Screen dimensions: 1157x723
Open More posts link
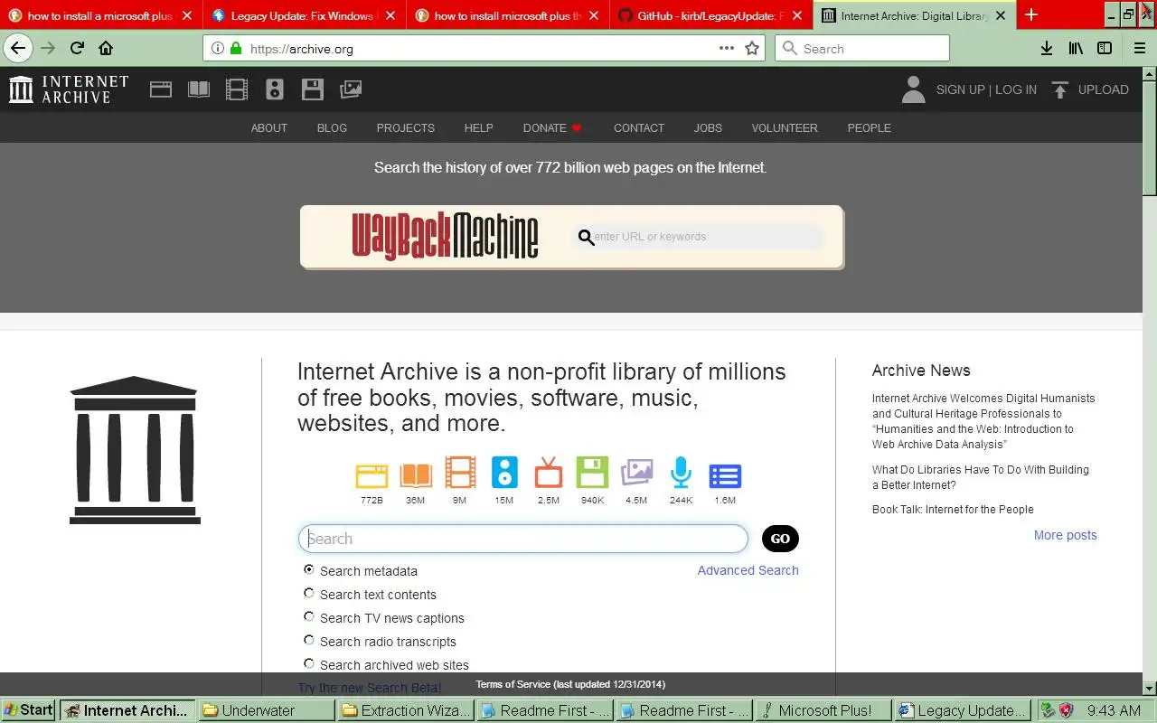1066,535
